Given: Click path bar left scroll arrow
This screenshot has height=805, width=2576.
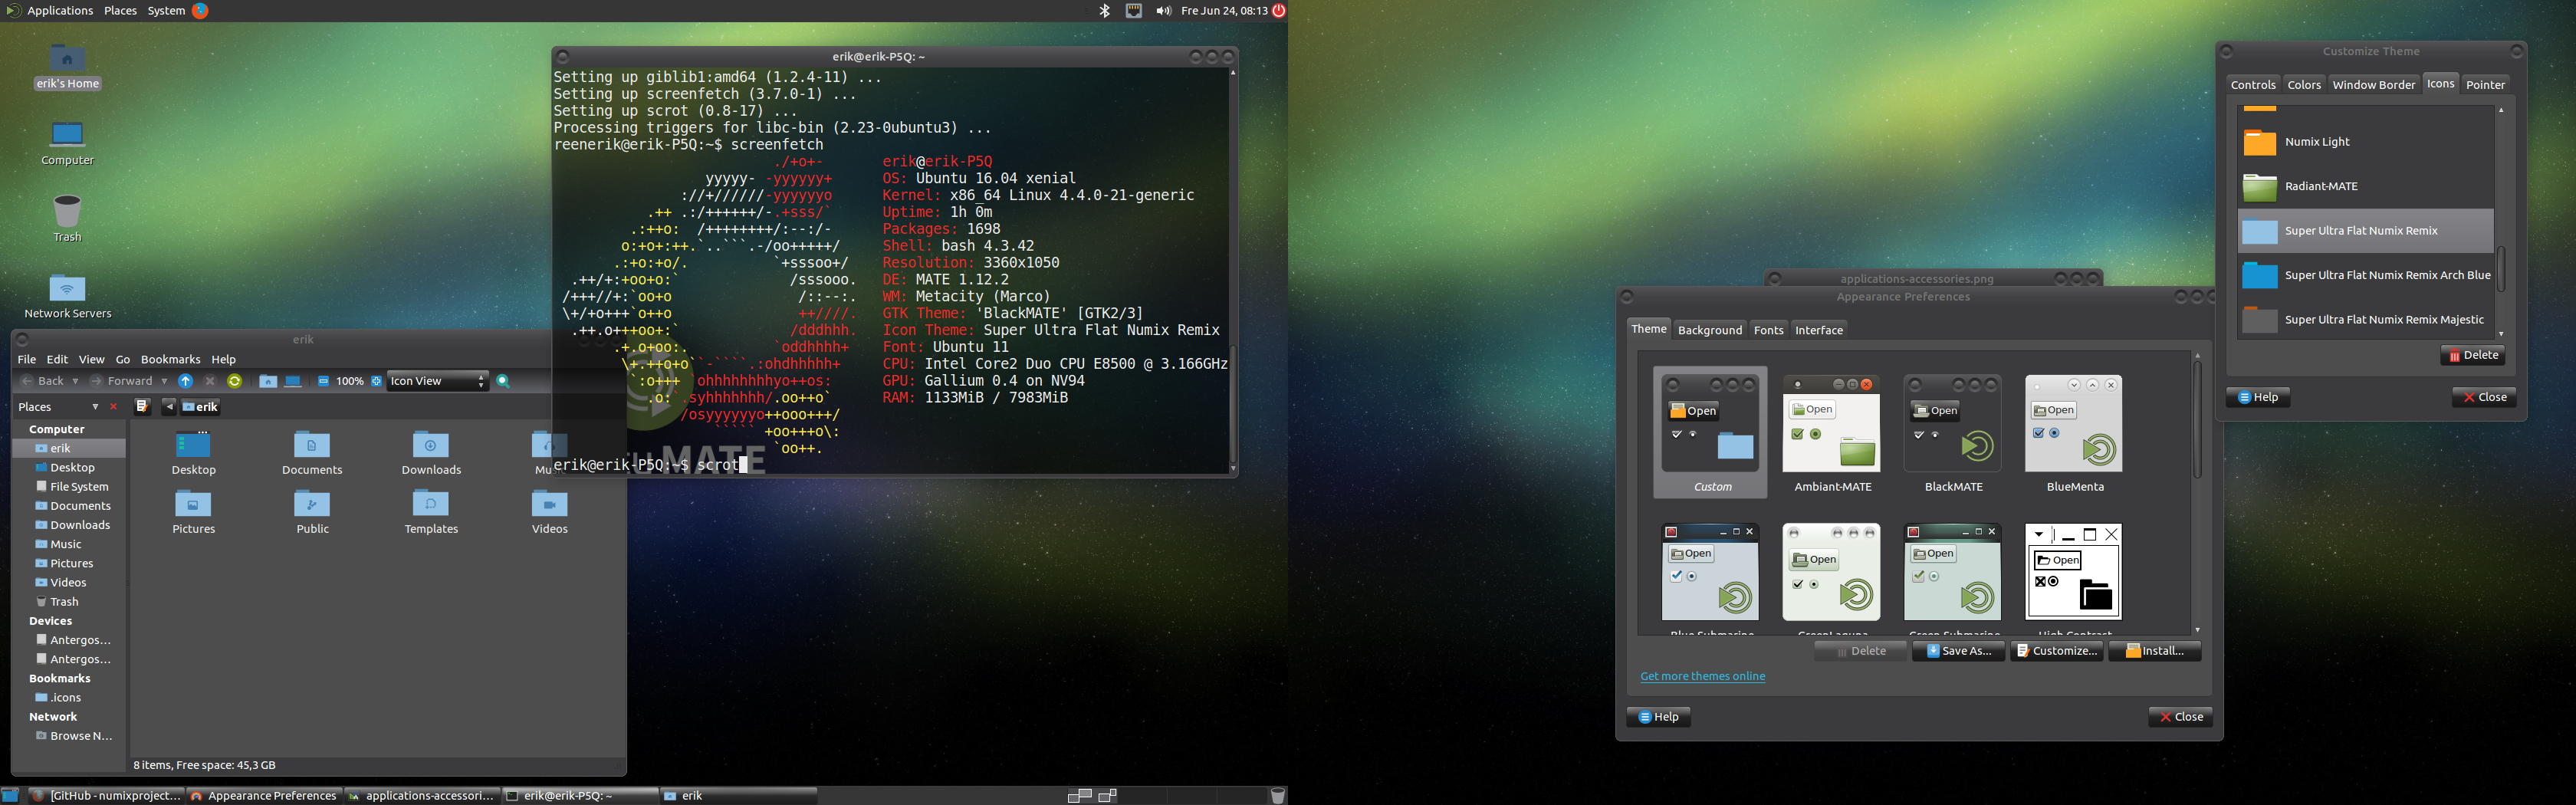Looking at the screenshot, I should coord(168,406).
